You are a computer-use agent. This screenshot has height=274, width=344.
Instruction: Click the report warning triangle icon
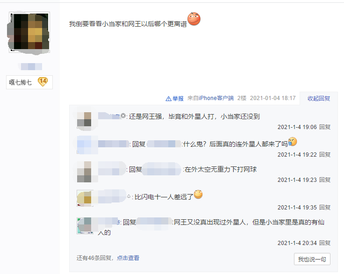click(x=168, y=99)
